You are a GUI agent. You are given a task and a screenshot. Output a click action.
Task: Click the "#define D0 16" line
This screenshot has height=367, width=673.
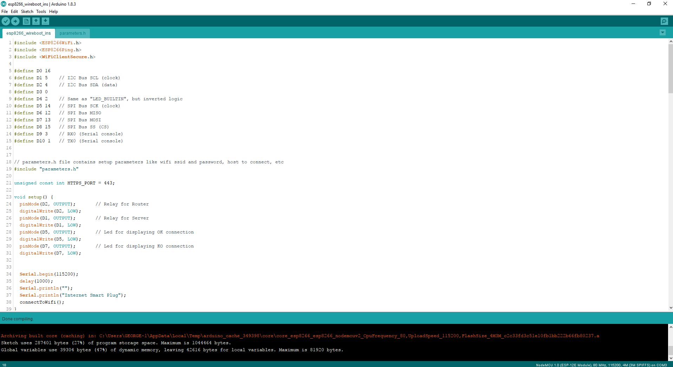point(32,71)
